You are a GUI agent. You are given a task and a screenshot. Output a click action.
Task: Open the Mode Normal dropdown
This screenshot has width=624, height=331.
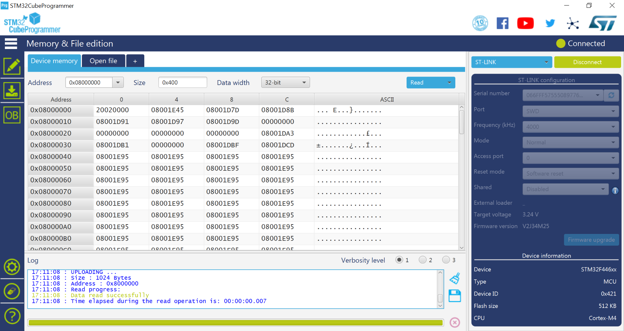click(x=570, y=142)
